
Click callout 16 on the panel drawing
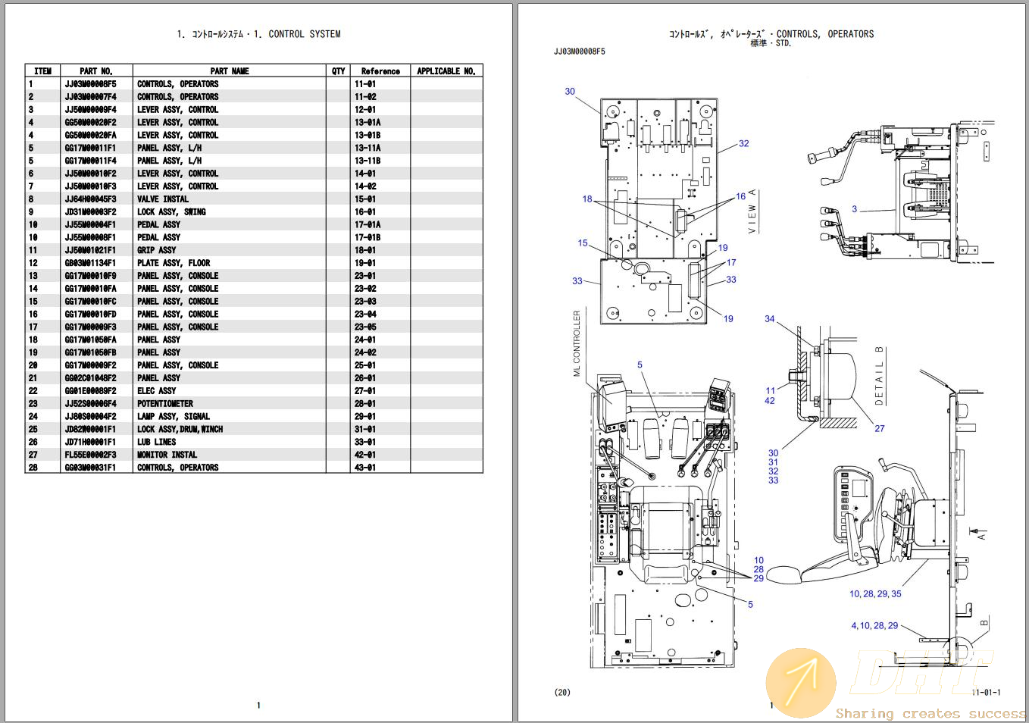pyautogui.click(x=740, y=196)
